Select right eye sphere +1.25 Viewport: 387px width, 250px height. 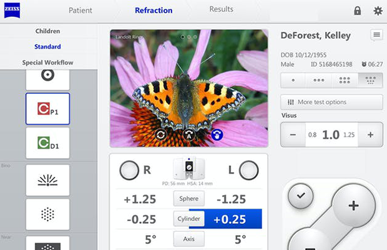[x=140, y=199]
